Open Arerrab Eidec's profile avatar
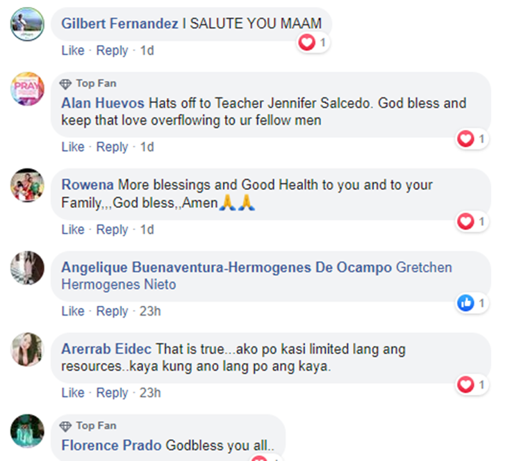The width and height of the screenshot is (521, 461). click(27, 349)
